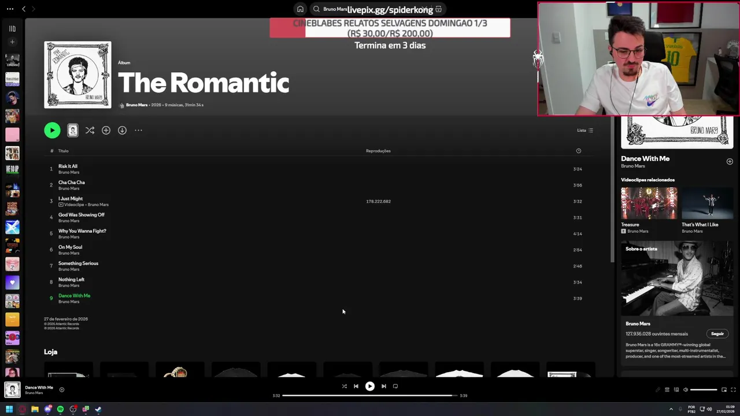This screenshot has height=416, width=740.
Task: Open the Sobre o artista photo card
Action: click(677, 278)
